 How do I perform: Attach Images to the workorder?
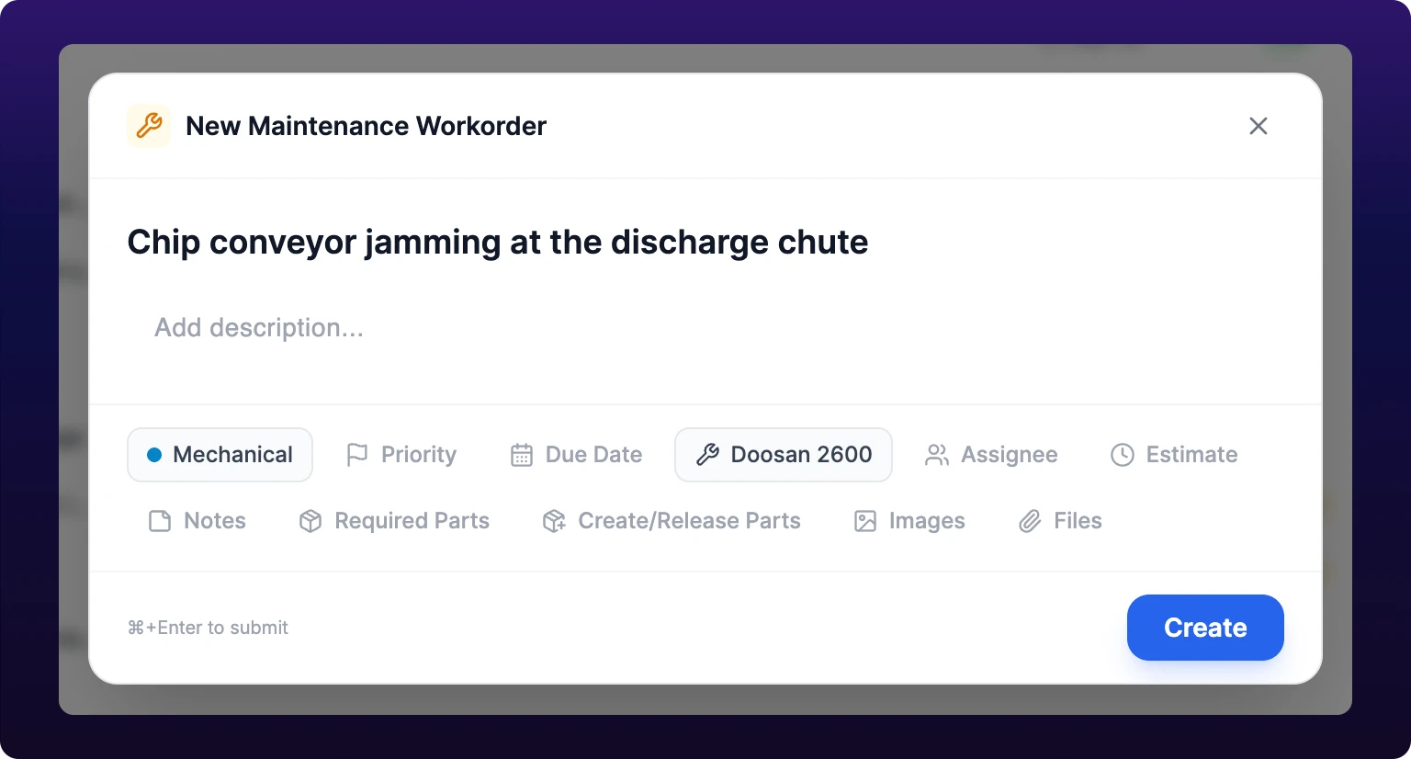[909, 521]
